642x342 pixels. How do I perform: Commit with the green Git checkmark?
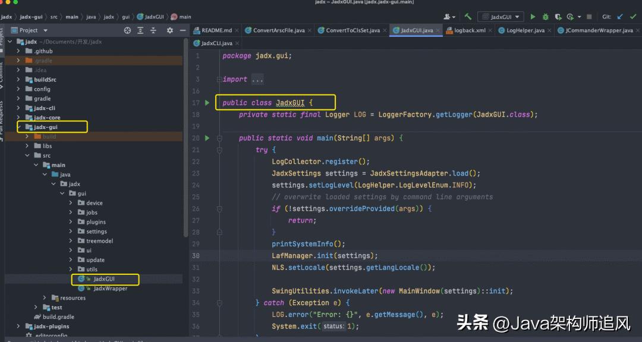pos(633,17)
